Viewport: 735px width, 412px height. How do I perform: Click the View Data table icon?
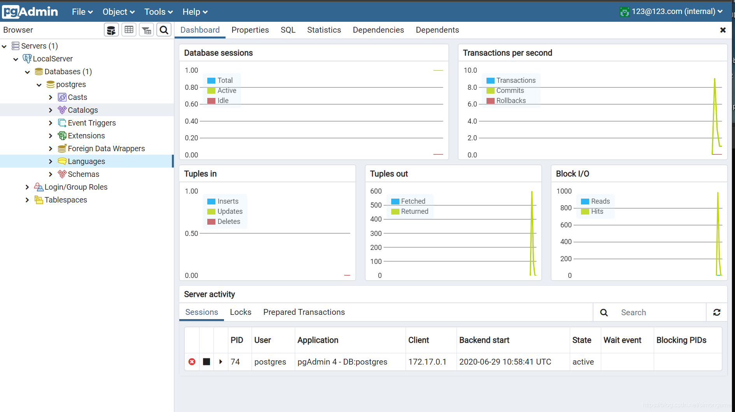129,30
